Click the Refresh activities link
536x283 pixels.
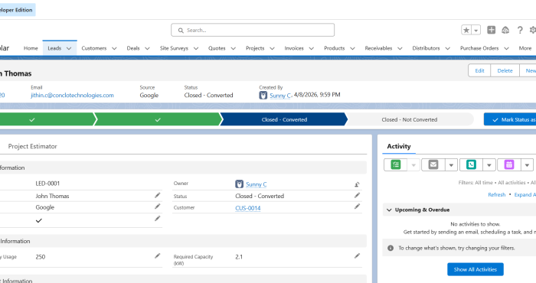point(497,194)
